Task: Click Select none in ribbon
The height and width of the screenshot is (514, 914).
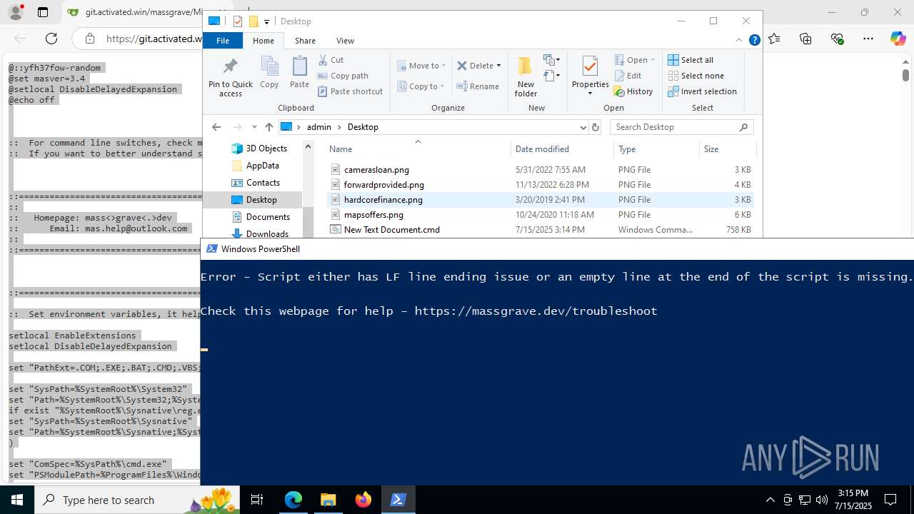Action: (695, 76)
